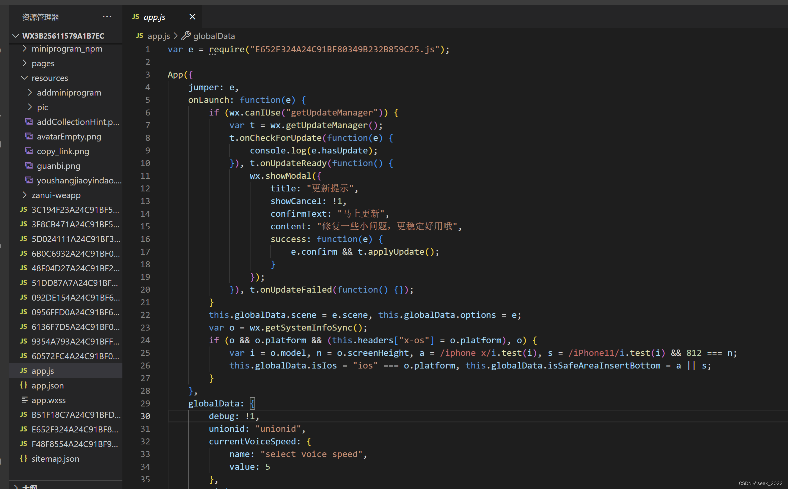The image size is (788, 489).
Task: Open youshangjiaoyindao image file
Action: [x=66, y=180]
